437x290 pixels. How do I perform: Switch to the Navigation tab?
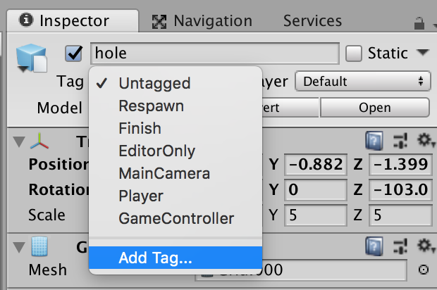pyautogui.click(x=202, y=21)
